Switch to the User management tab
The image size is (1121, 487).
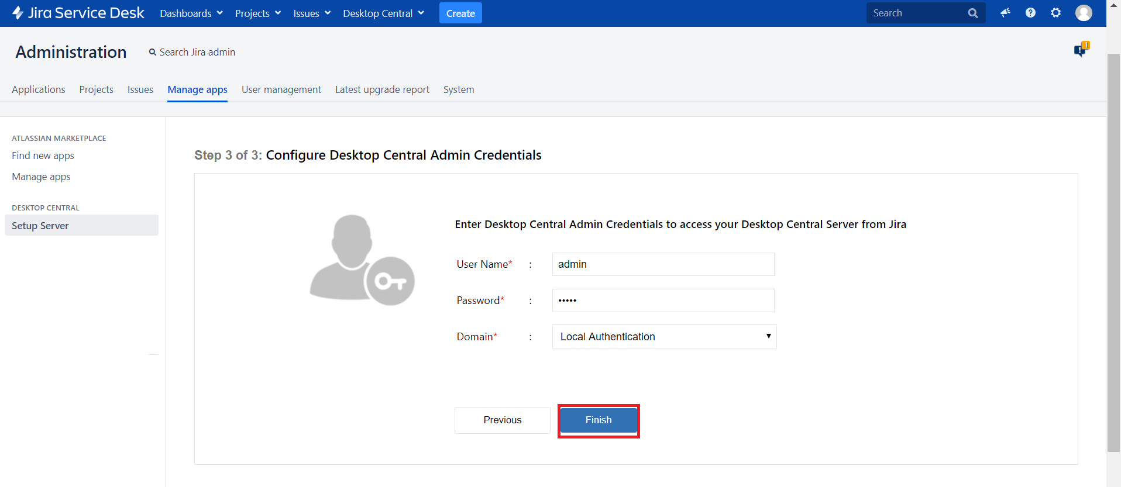pos(281,89)
